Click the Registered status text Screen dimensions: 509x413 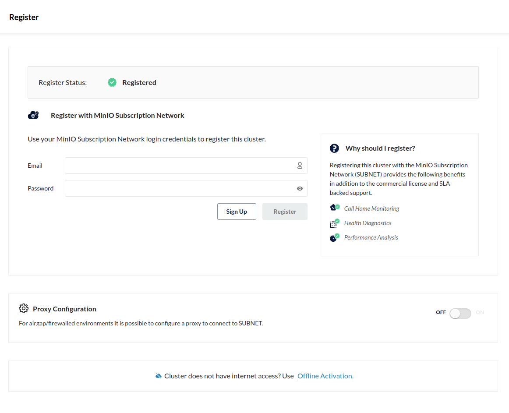click(139, 82)
